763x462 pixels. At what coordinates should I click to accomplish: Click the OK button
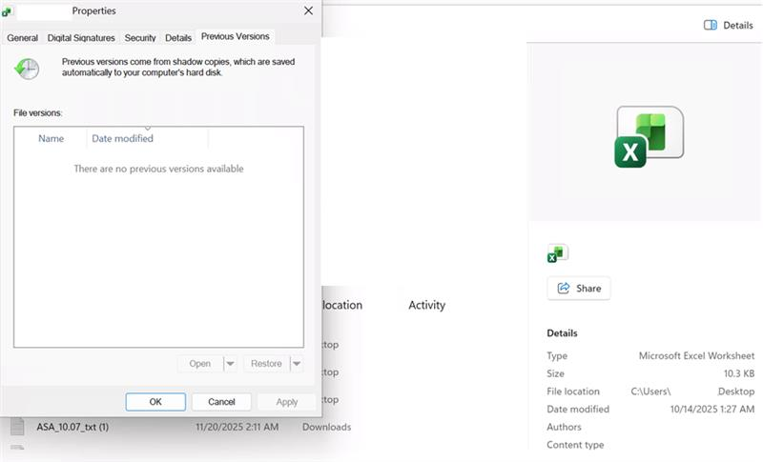[155, 402]
